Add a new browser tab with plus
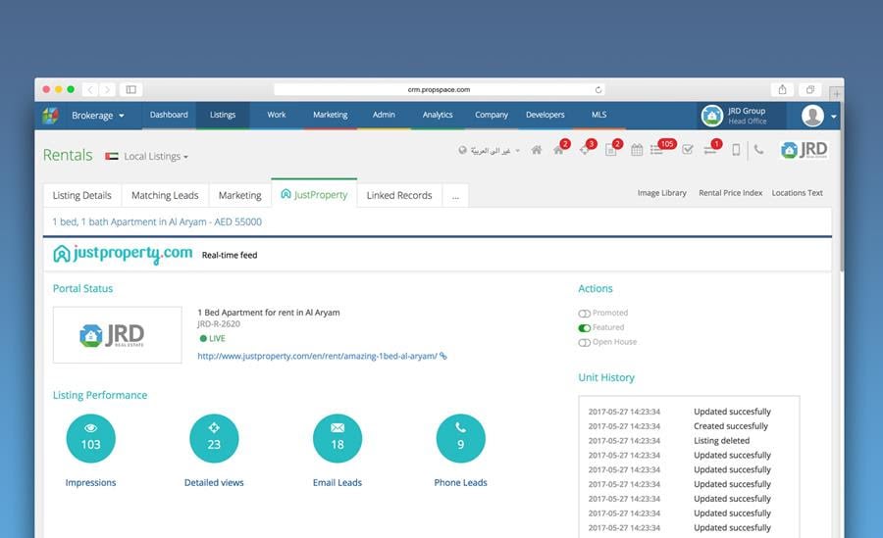 tap(836, 94)
